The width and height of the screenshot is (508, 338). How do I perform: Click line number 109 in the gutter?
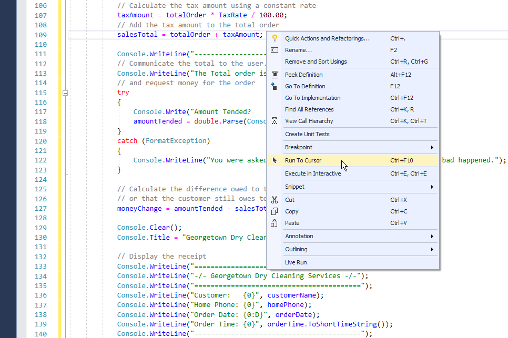(x=41, y=35)
